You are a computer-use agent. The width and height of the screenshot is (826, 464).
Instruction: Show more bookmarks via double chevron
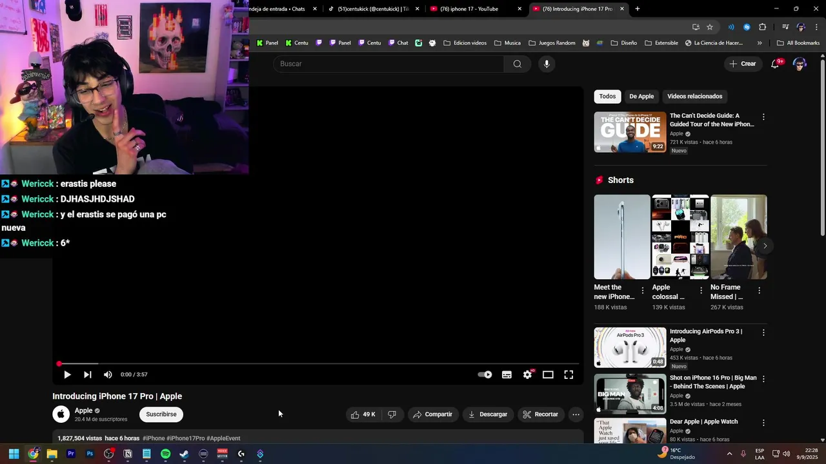pos(760,43)
